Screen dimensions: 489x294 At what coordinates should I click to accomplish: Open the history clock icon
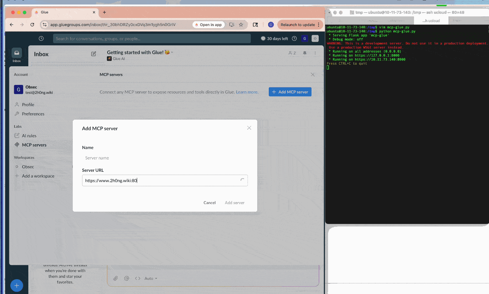(x=41, y=39)
